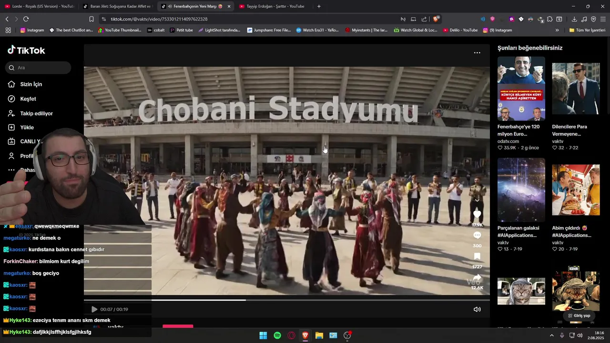The width and height of the screenshot is (610, 343).
Task: Open Fenerbahçe'ye 120 milyon Euro thumbnail
Action: pyautogui.click(x=521, y=89)
